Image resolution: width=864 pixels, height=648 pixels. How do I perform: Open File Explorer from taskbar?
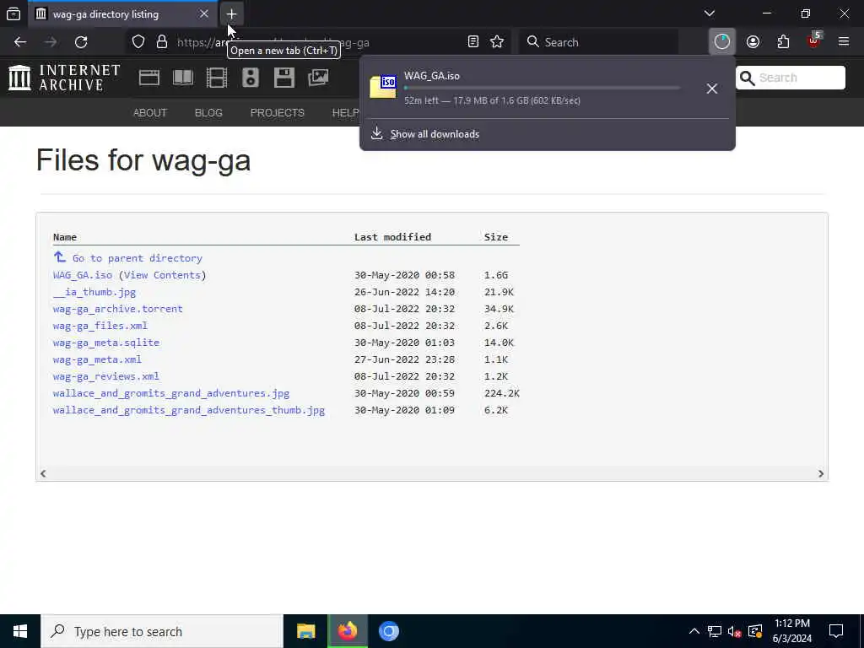coord(305,631)
